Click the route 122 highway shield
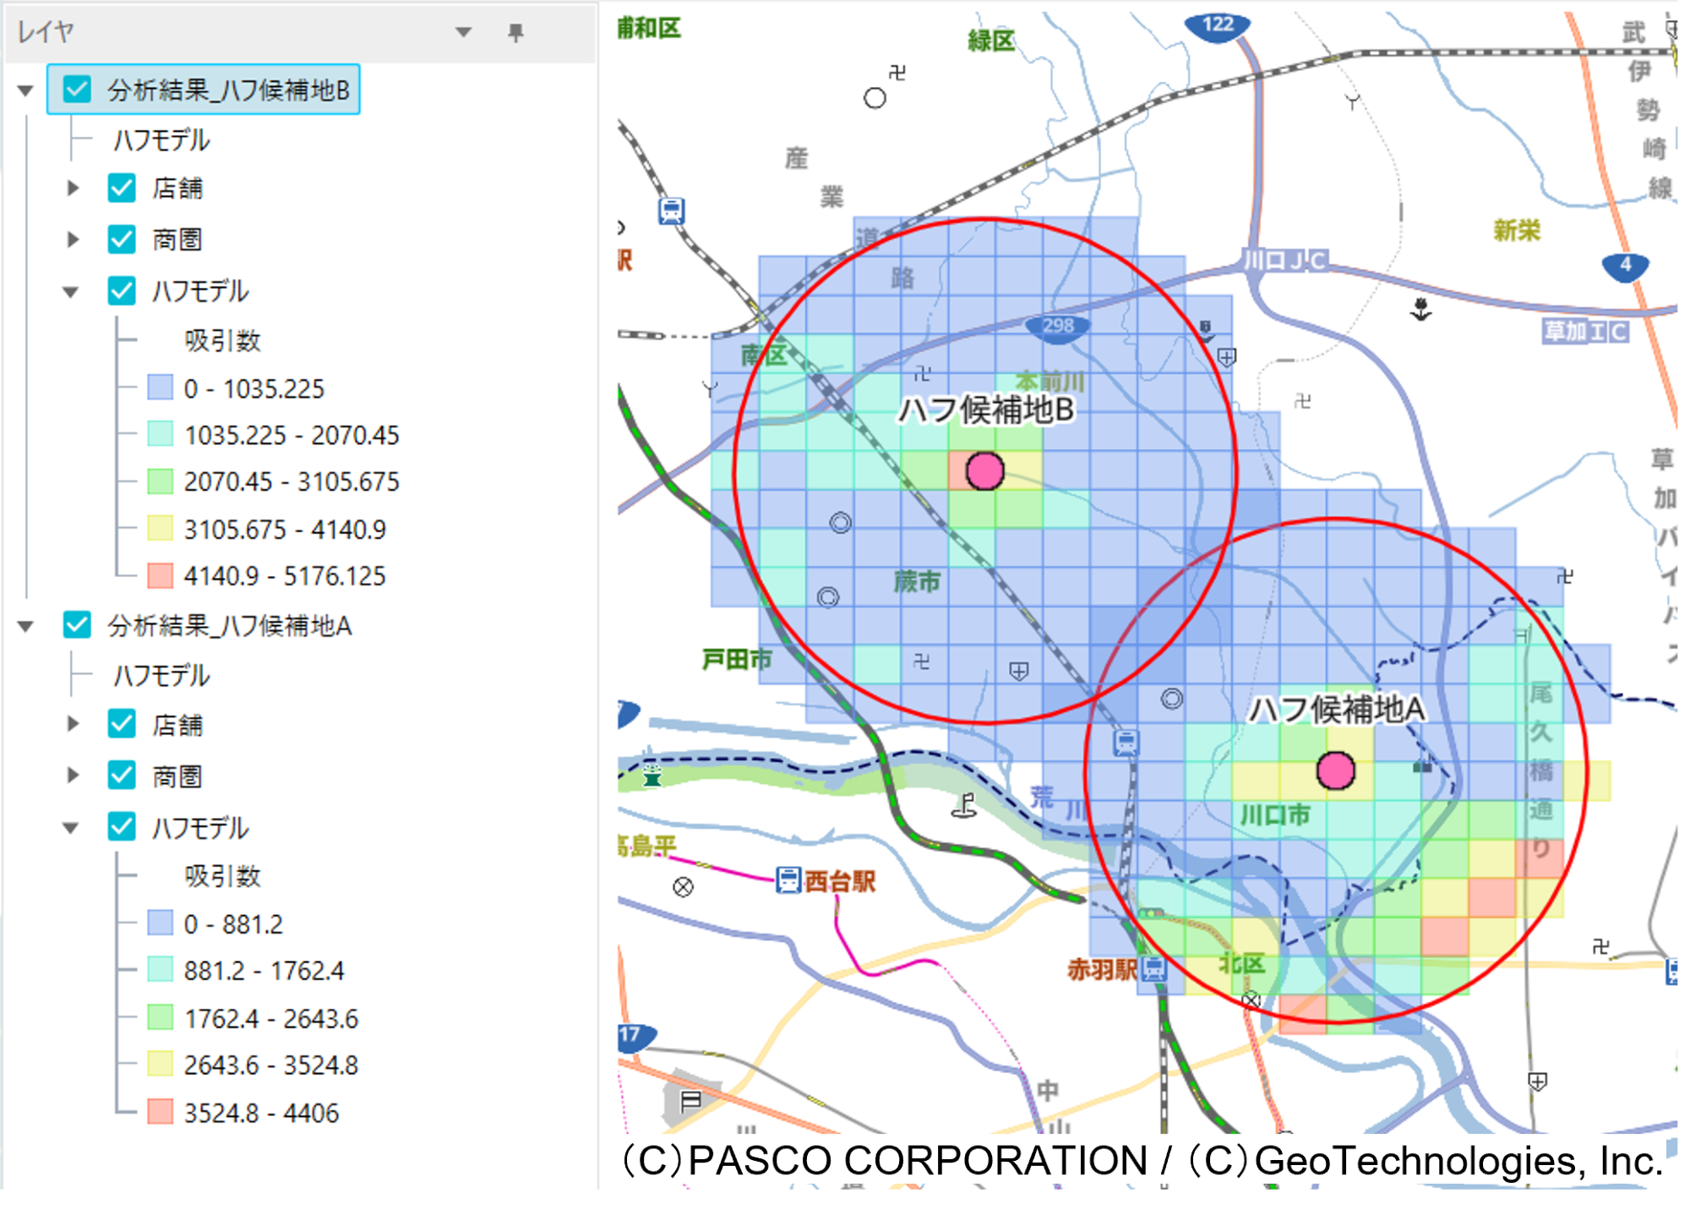 click(1218, 25)
